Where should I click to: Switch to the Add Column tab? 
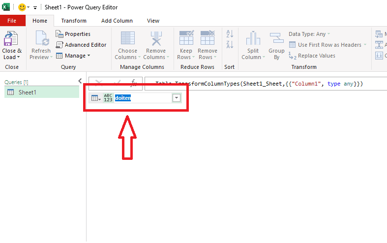point(117,21)
